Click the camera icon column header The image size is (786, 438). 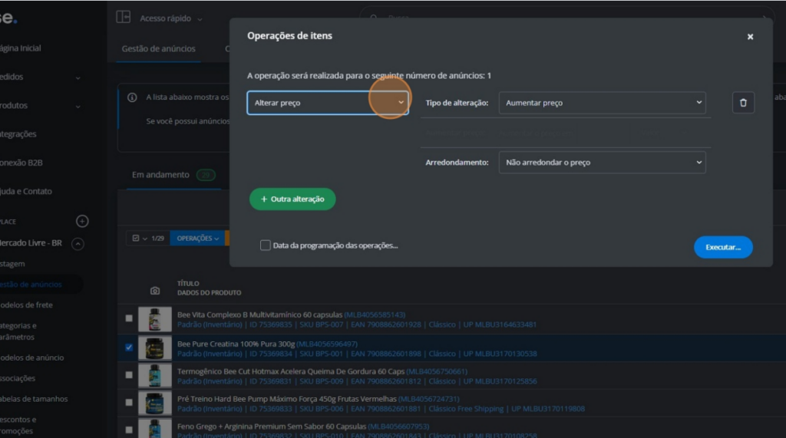(x=155, y=291)
